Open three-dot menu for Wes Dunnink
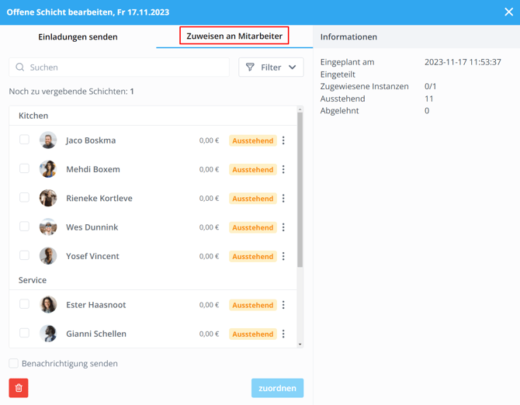520x405 pixels. 283,227
